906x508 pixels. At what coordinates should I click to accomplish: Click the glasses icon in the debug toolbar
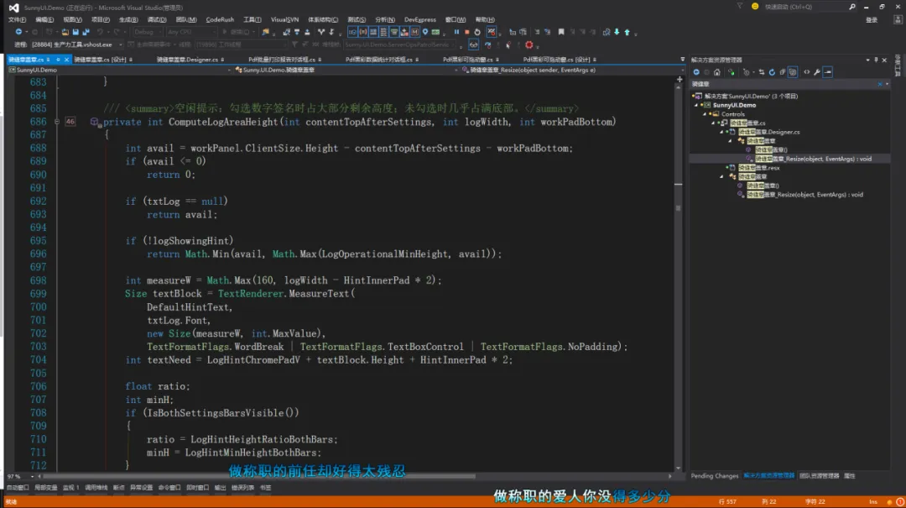pos(473,45)
